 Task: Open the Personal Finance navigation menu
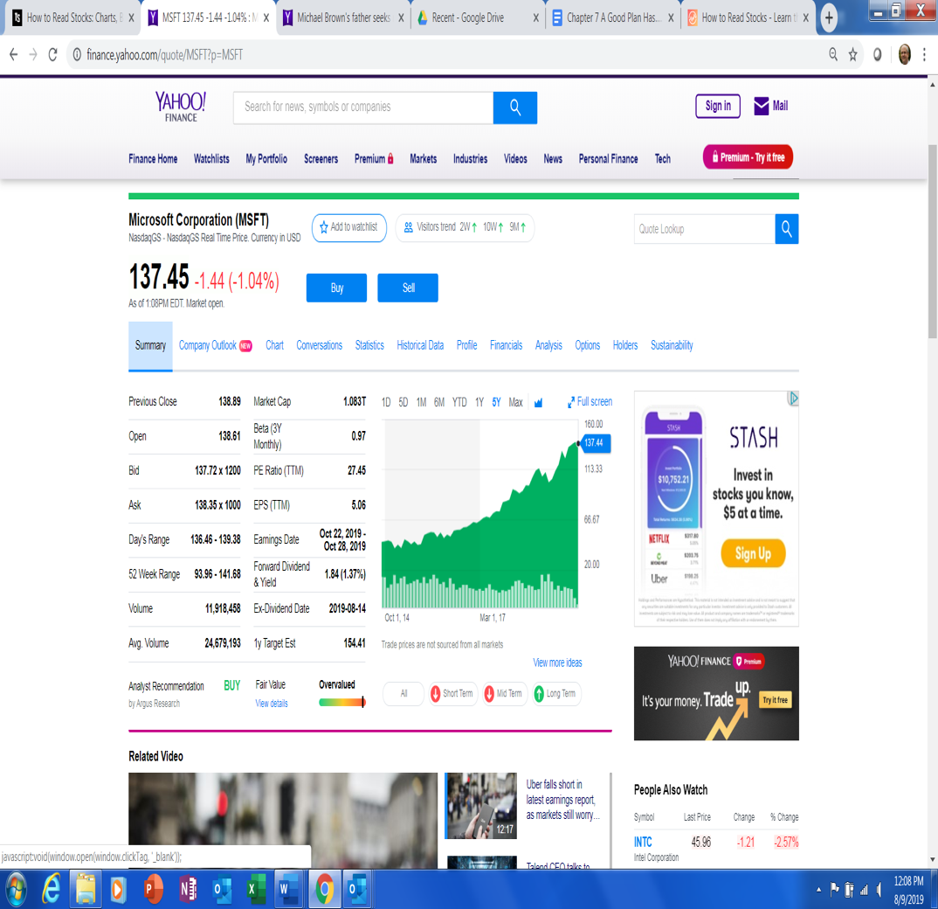[x=608, y=159]
